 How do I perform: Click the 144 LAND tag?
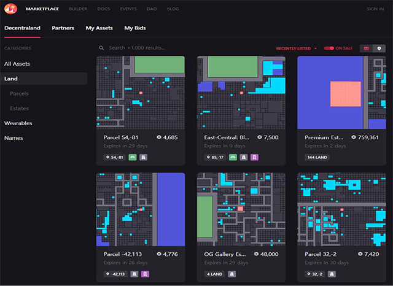coord(317,157)
